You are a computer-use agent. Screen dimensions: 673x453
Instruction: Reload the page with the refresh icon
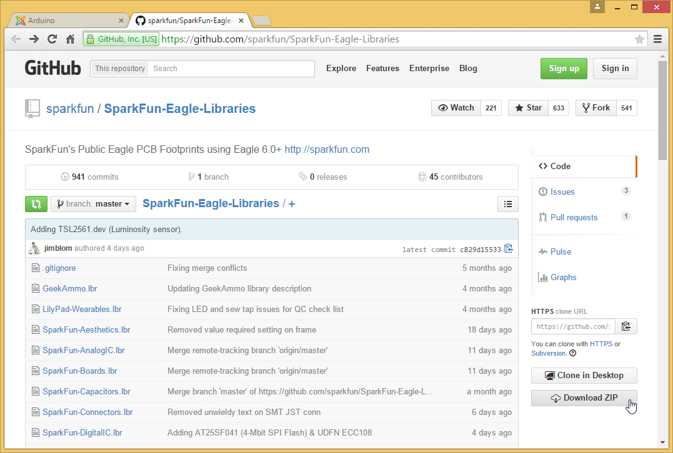[x=52, y=39]
